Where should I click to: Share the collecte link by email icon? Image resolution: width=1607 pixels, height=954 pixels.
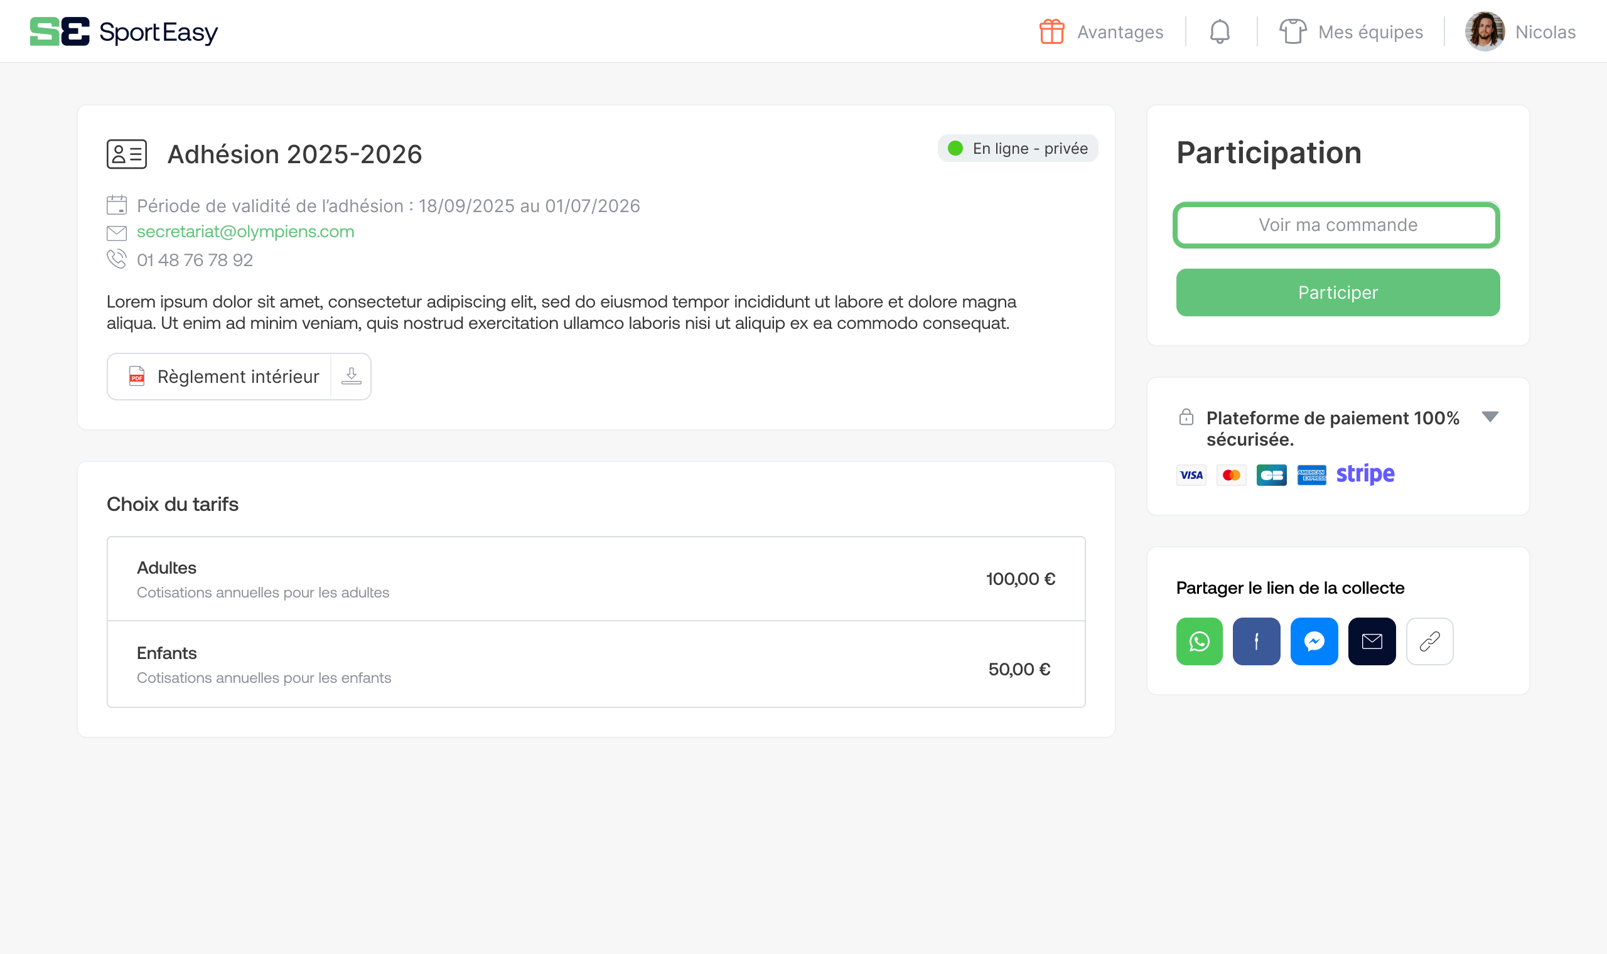1372,641
